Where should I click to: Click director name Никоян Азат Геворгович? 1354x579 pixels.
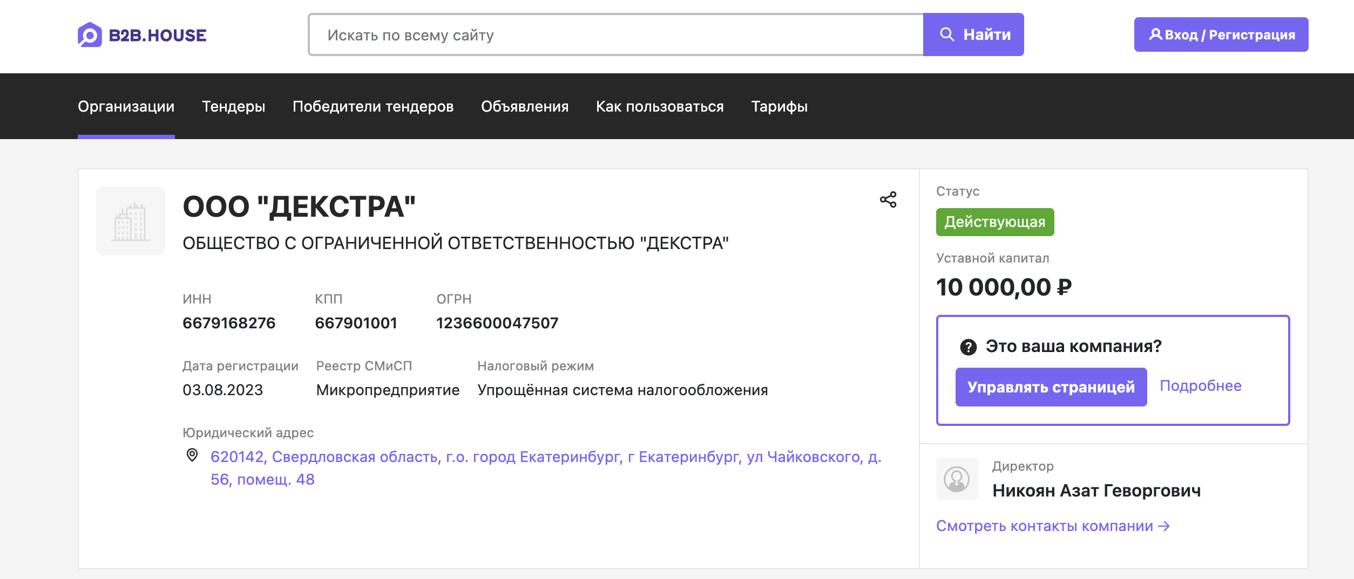pyautogui.click(x=1096, y=491)
